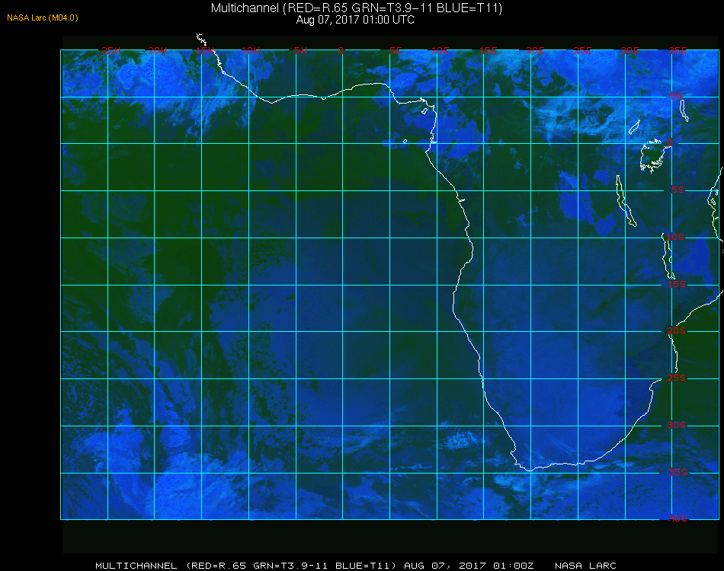
Task: Click the 5W longitude label
Action: [x=300, y=50]
